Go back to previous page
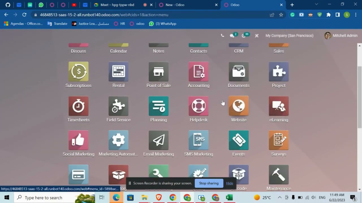362x203 pixels. [x=6, y=15]
